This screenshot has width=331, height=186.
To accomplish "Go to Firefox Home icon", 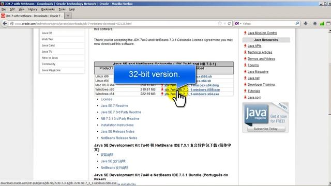I will (x=315, y=23).
